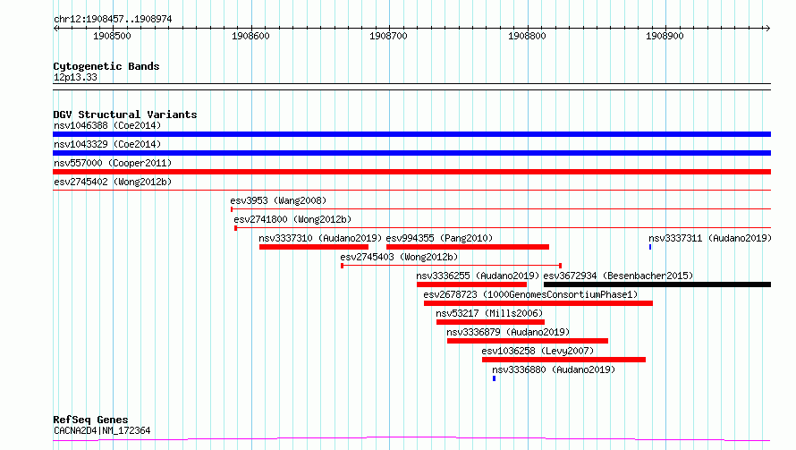Select the esv2745402 (Wong2012b) thin red line

click(411, 191)
